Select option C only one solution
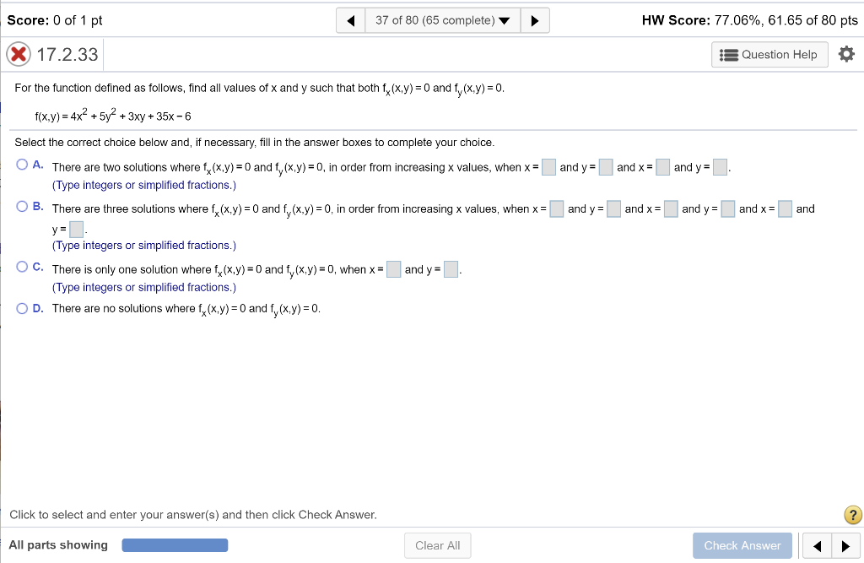This screenshot has width=864, height=563. [22, 267]
